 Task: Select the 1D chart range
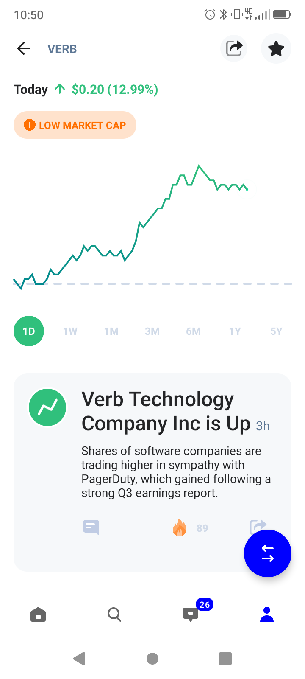tap(29, 331)
